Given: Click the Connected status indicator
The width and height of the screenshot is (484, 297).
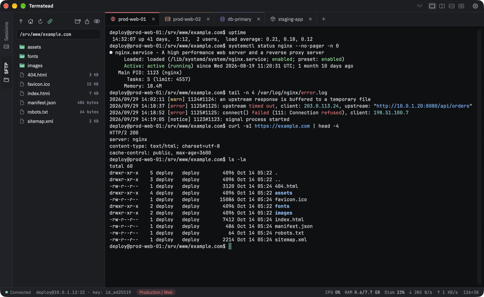Looking at the screenshot, I should coord(18,292).
